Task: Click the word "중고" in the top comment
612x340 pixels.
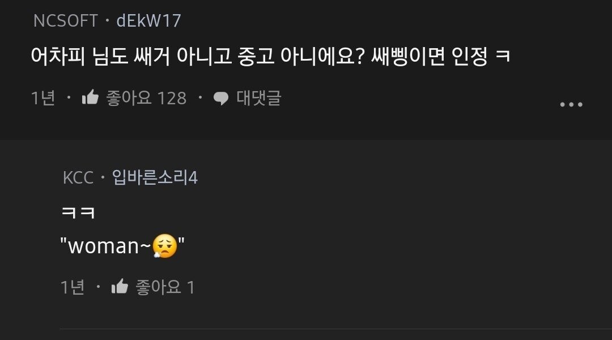Action: click(x=256, y=56)
